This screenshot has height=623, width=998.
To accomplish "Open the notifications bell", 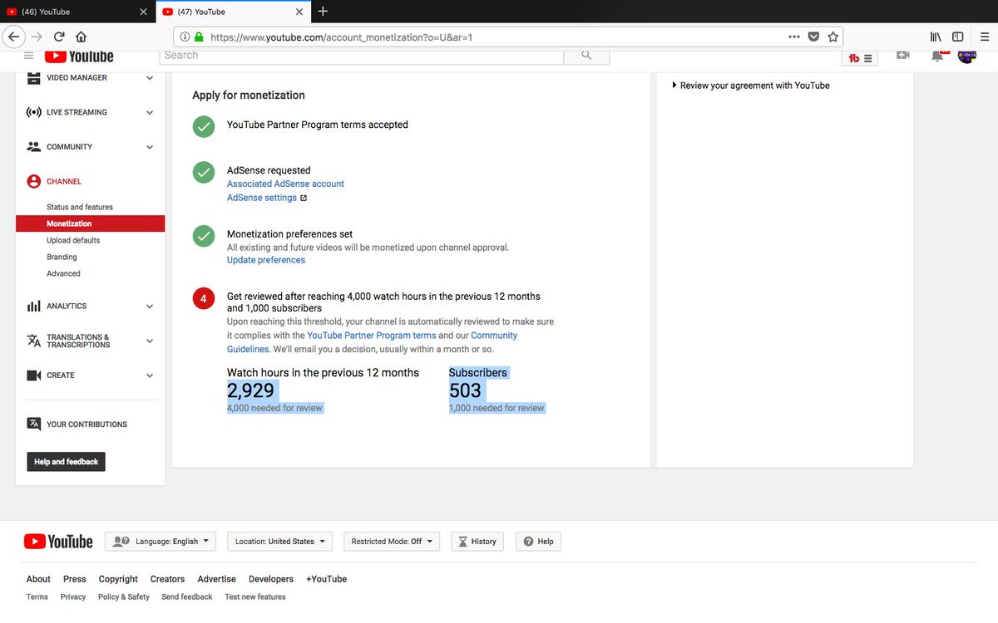I will click(938, 56).
